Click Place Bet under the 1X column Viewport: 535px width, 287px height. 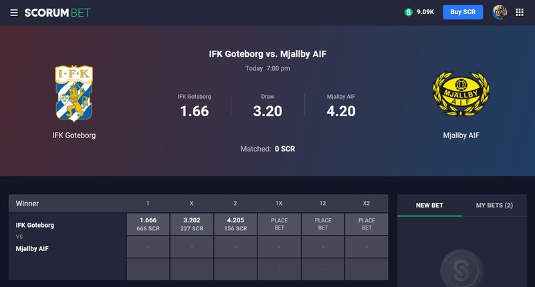[279, 224]
